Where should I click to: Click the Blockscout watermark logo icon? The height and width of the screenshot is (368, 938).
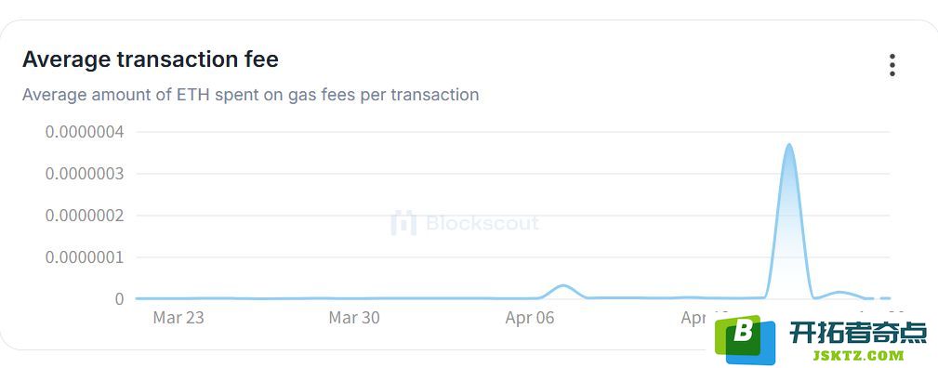403,223
